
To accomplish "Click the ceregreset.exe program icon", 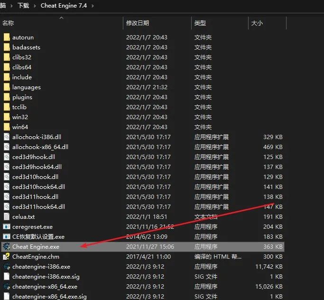I will (7, 226).
